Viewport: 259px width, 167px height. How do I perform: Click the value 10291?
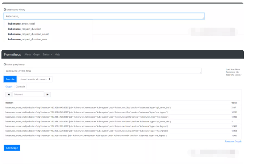pyautogui.click(x=234, y=112)
